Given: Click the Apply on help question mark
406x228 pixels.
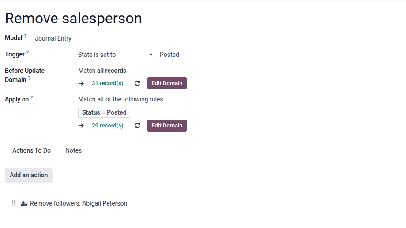Looking at the screenshot, I should 32,97.
